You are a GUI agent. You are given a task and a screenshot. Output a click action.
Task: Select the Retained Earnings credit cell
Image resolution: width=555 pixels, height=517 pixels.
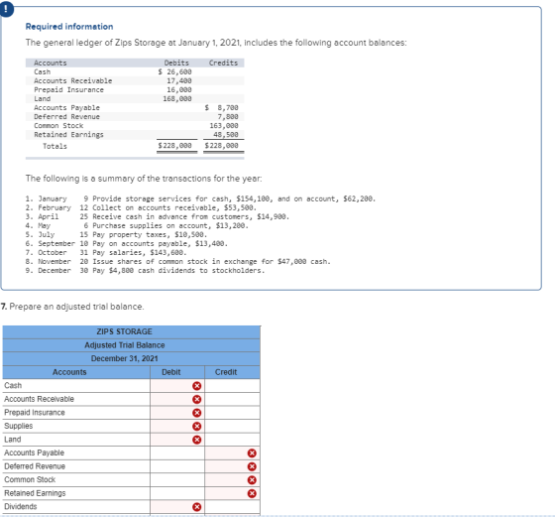[232, 493]
